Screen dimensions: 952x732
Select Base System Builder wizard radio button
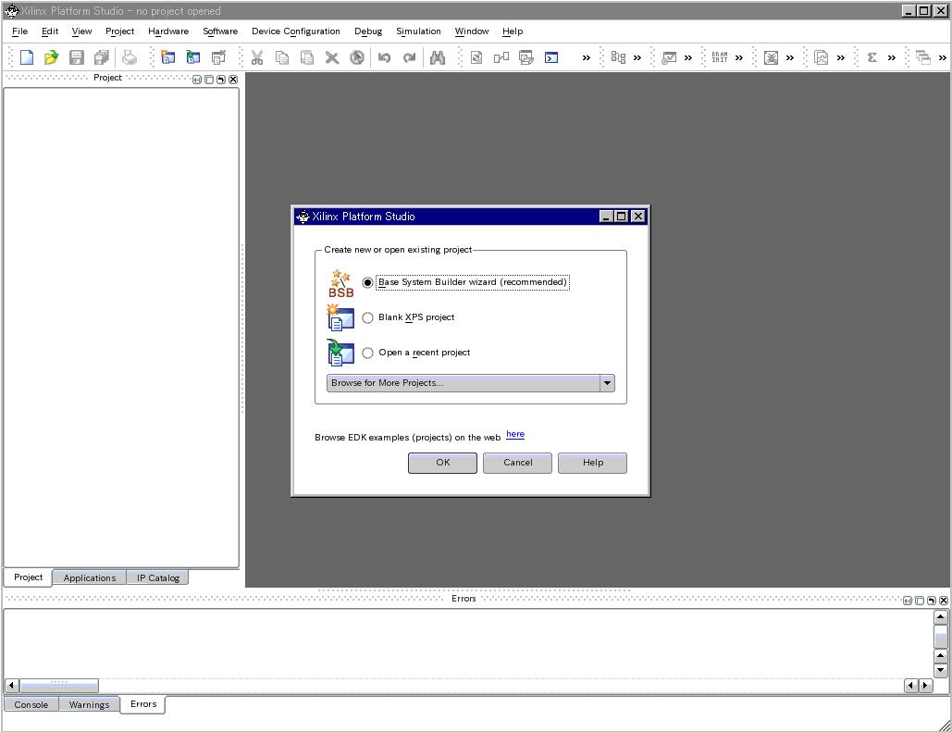[x=367, y=282]
